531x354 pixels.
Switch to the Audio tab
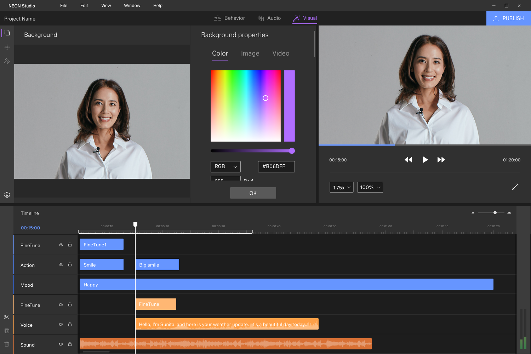[x=269, y=18]
